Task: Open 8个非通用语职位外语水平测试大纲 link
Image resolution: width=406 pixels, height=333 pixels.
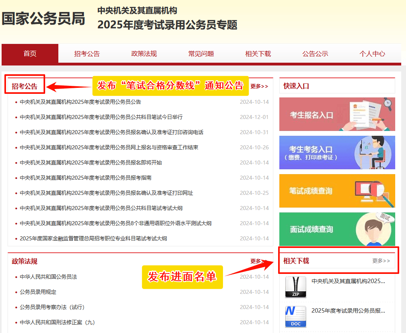Action: [116, 223]
